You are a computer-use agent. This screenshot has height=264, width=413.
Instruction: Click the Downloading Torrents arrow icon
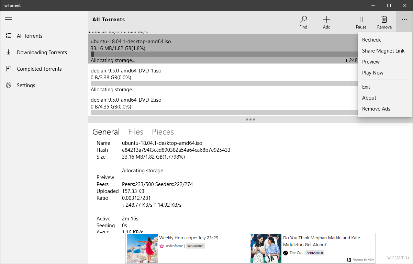(x=9, y=52)
